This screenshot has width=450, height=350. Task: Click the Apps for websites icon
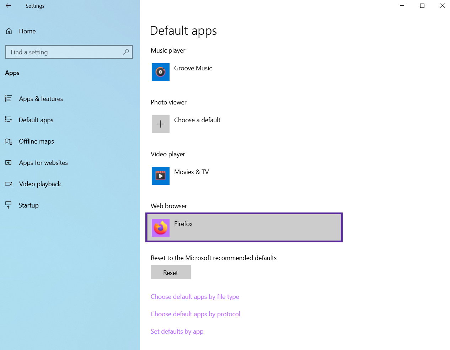pyautogui.click(x=9, y=163)
